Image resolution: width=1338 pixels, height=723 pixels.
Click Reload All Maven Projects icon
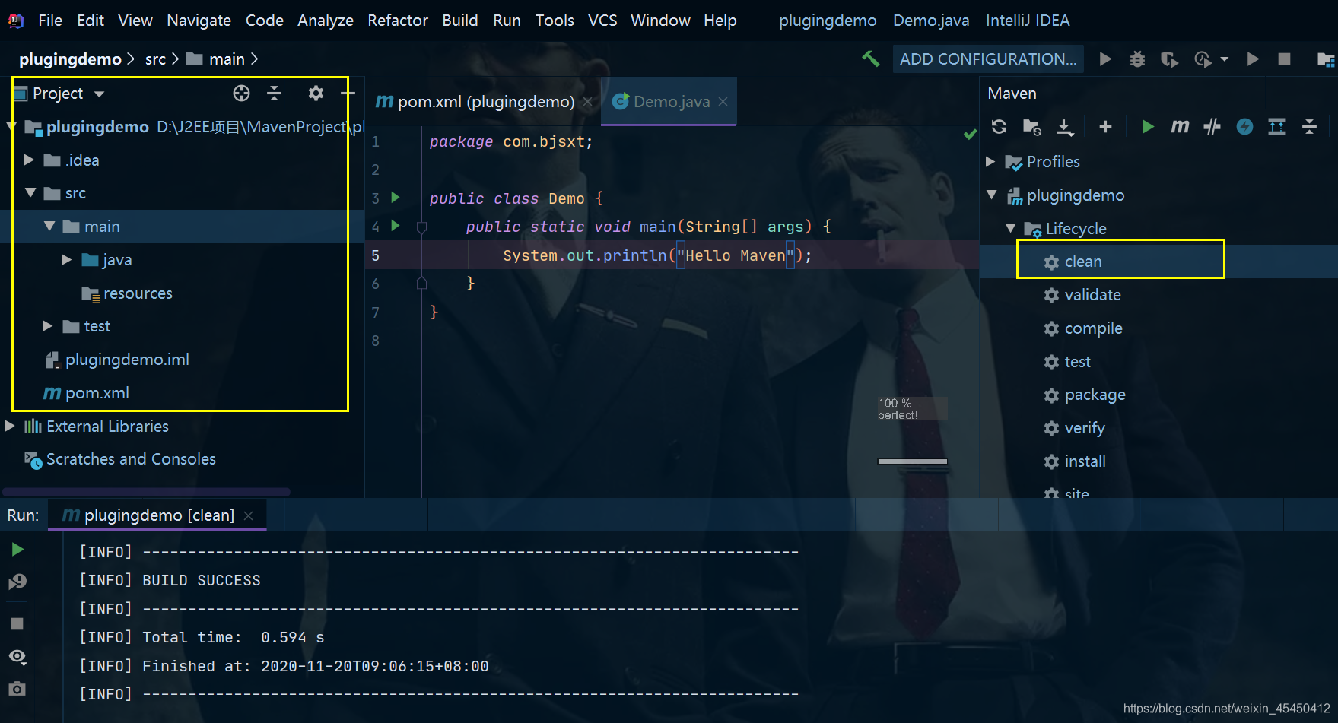tap(1000, 126)
